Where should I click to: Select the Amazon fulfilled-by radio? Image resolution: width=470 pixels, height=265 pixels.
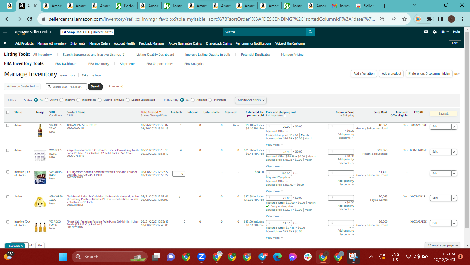tap(193, 100)
